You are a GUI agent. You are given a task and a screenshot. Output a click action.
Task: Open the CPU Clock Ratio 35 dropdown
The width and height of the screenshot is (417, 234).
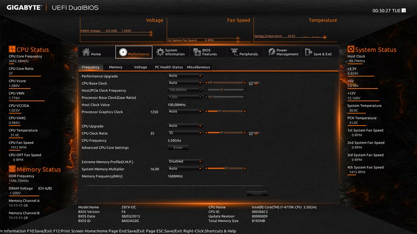[x=185, y=133]
